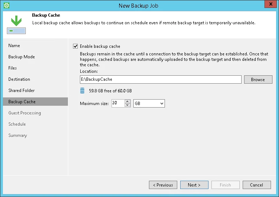Click the green gear icon in title bar
279x197 pixels.
tap(7, 5)
